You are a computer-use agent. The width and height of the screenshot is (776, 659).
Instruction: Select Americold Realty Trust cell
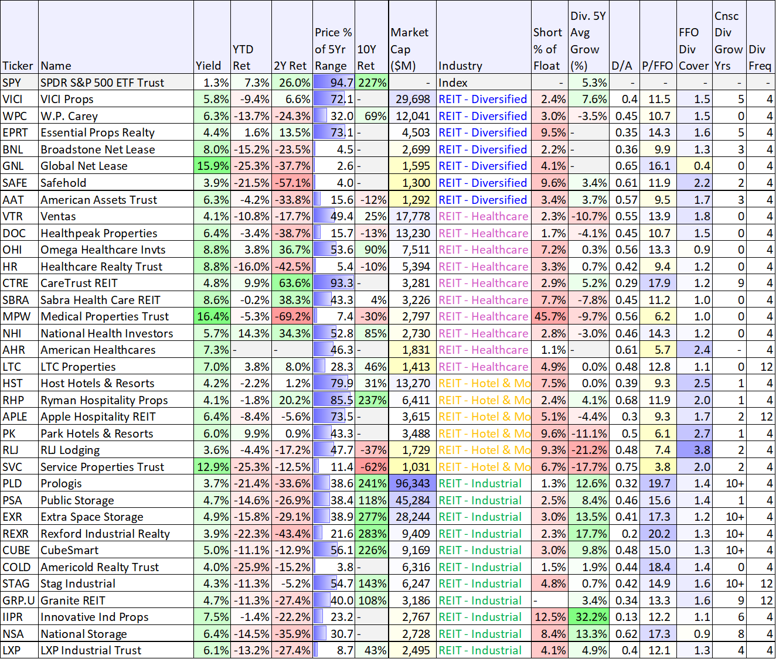116,567
